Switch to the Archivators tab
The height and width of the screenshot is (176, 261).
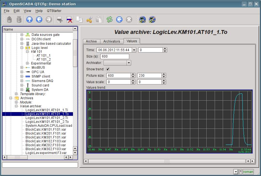point(112,41)
